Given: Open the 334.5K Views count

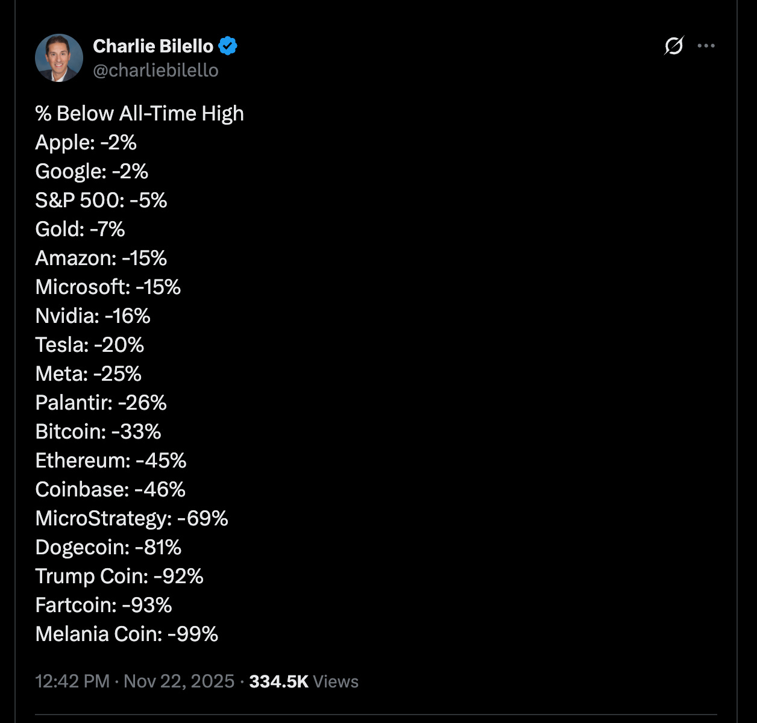Looking at the screenshot, I should [x=304, y=681].
